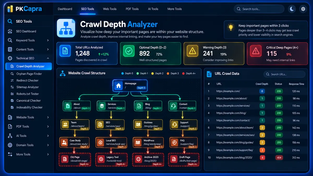This screenshot has height=176, width=313.
Task: Click the AI Tools sidebar icon
Action: click(x=10, y=136)
